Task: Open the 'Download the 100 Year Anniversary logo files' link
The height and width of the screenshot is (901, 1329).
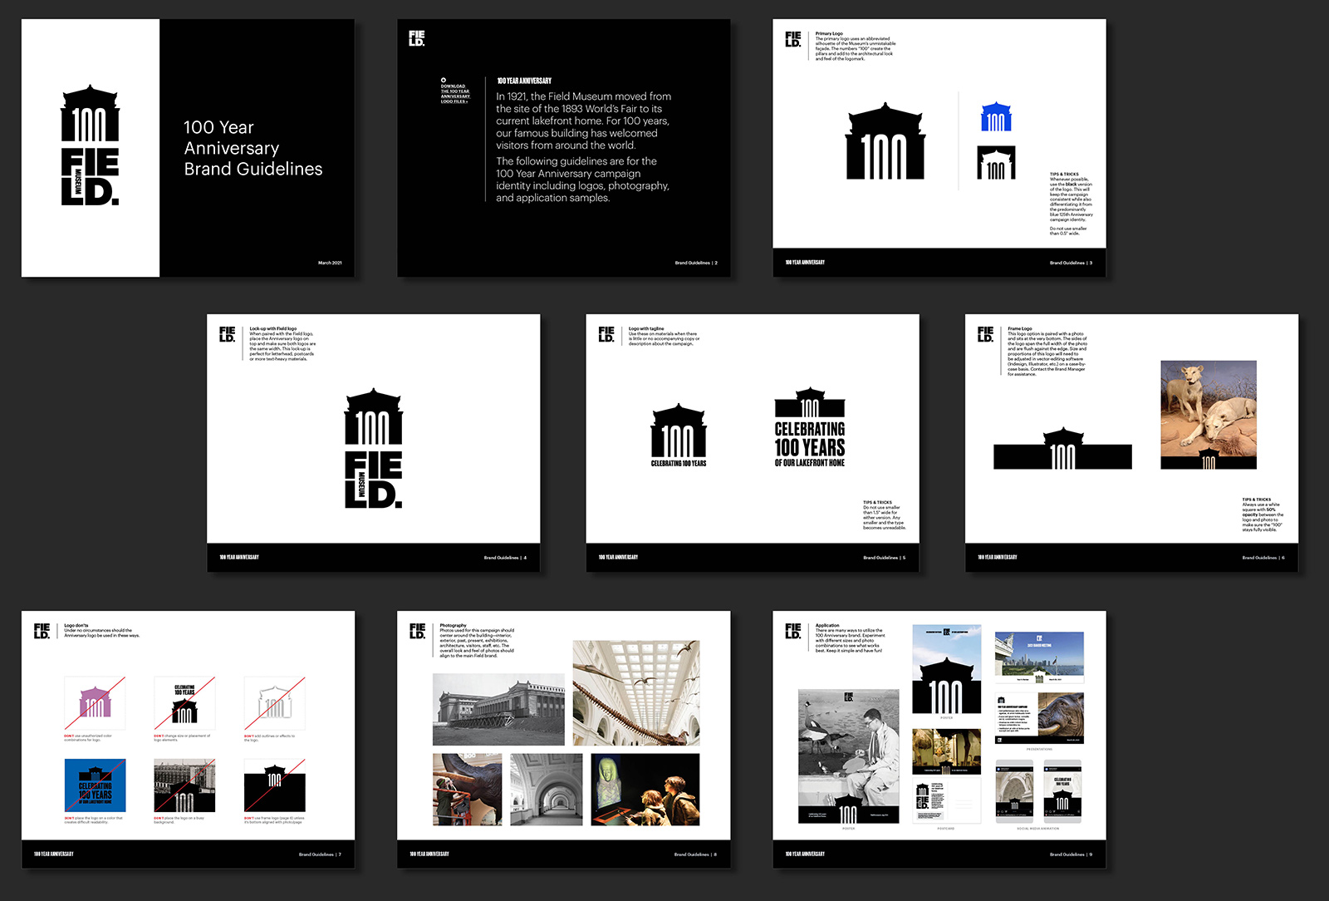Action: [x=455, y=91]
